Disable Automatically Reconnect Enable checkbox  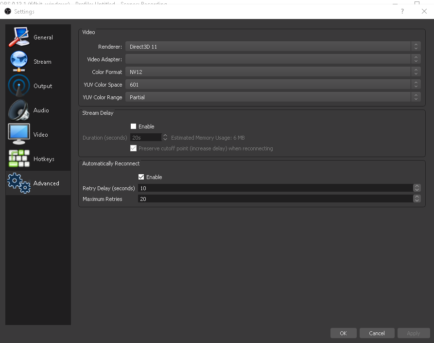[141, 177]
